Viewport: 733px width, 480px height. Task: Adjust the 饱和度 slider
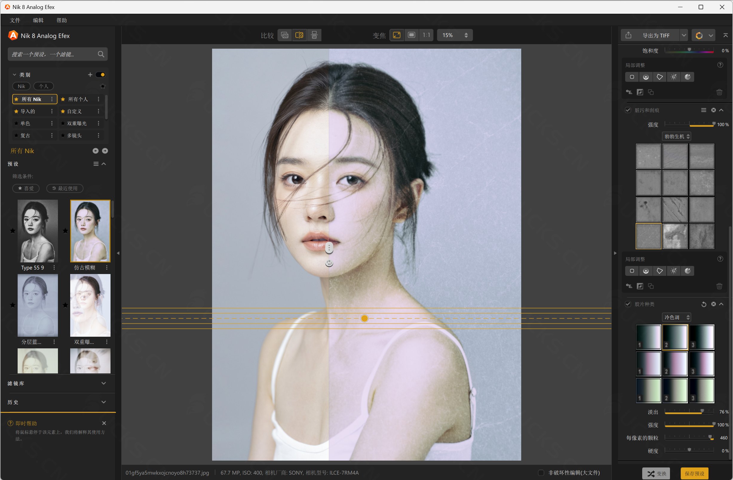[689, 50]
